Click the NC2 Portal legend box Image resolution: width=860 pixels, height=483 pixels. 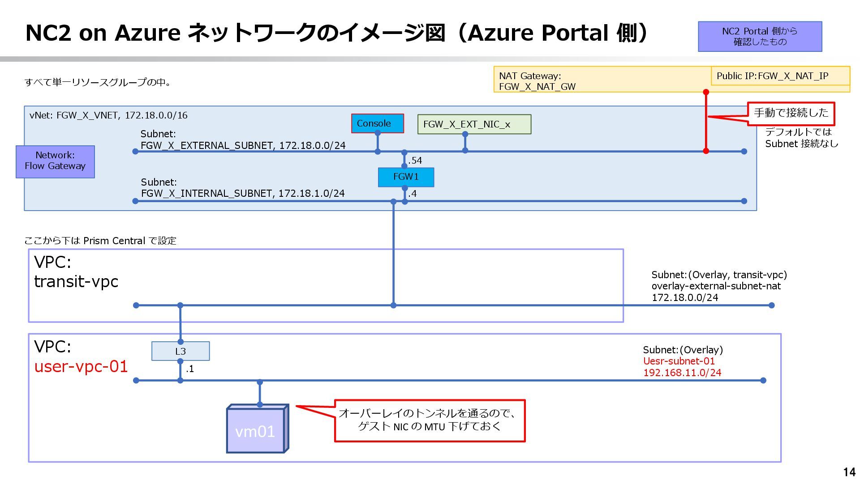coord(760,36)
